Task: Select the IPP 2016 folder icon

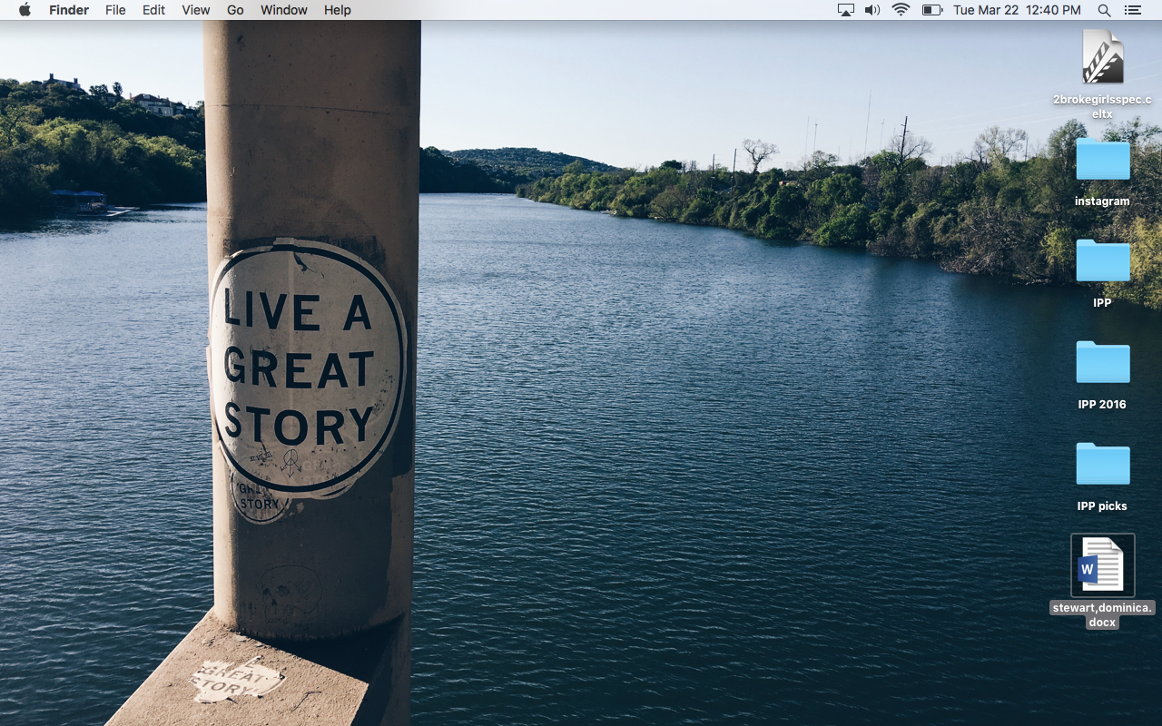Action: pyautogui.click(x=1103, y=362)
